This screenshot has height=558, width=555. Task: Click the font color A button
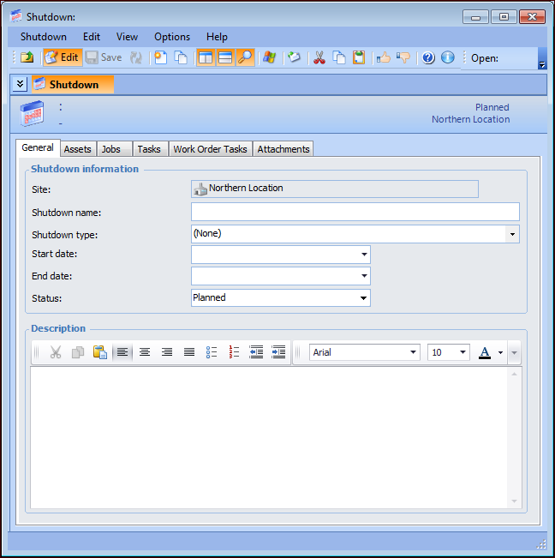485,352
